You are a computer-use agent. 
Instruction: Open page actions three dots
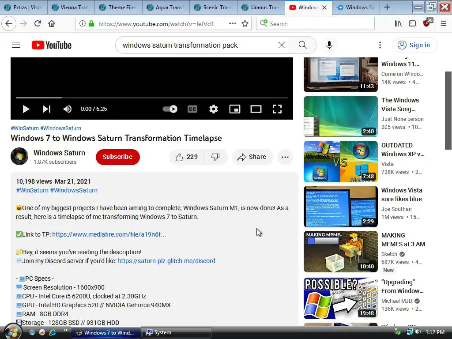click(x=232, y=24)
